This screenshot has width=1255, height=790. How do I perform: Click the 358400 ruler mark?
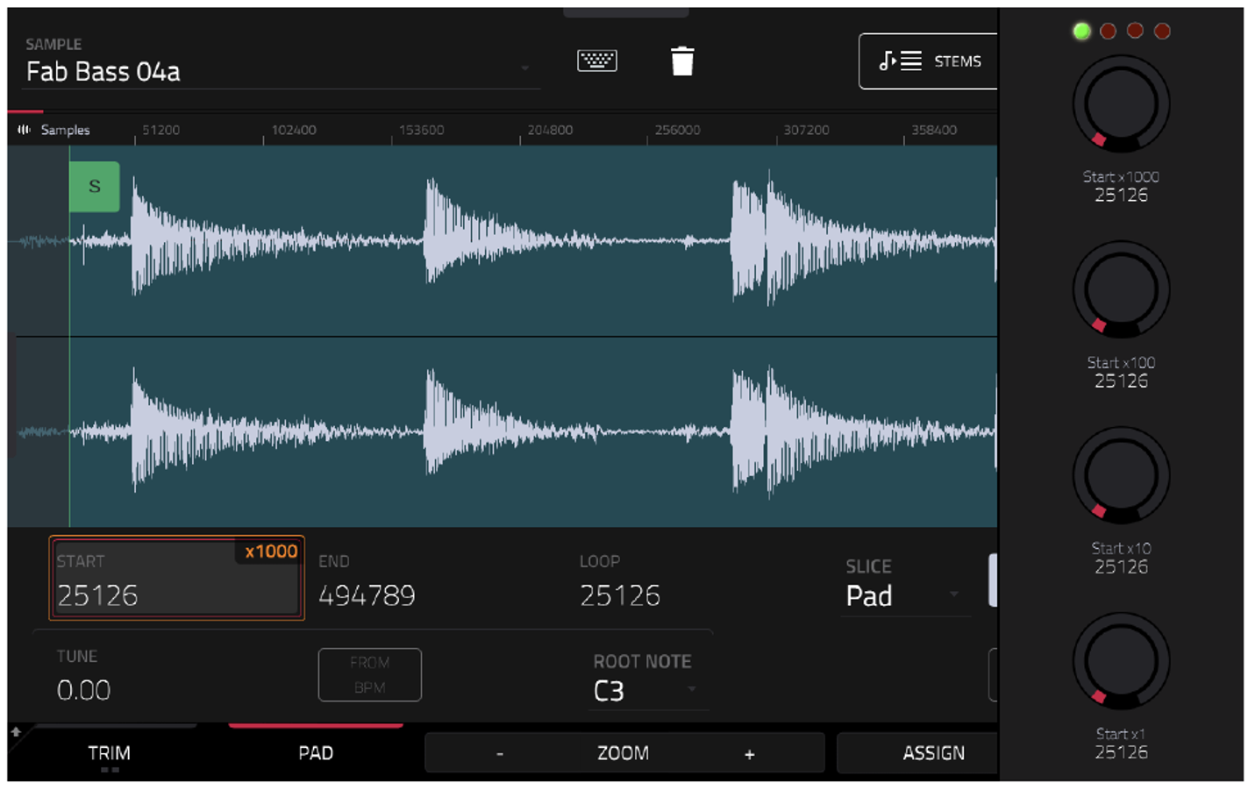pyautogui.click(x=934, y=130)
